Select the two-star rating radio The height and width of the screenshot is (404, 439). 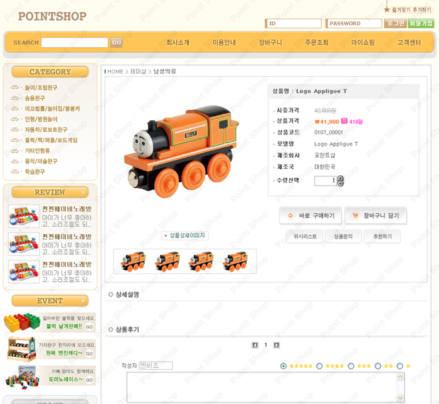(378, 366)
